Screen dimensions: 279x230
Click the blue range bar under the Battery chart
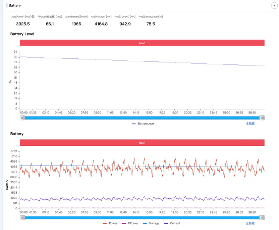click(142, 218)
